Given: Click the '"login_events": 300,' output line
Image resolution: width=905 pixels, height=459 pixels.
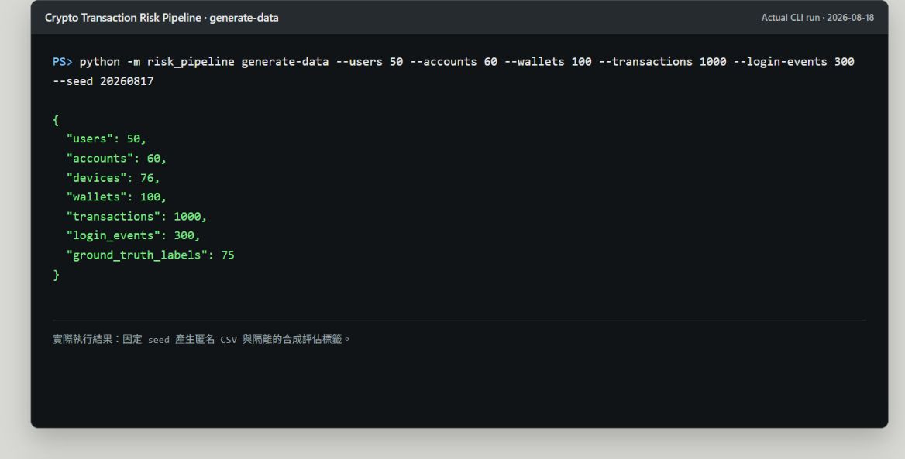Looking at the screenshot, I should [133, 235].
